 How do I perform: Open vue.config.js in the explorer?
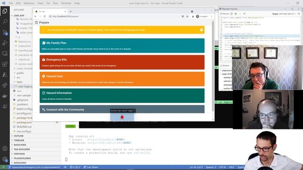[x=24, y=131]
